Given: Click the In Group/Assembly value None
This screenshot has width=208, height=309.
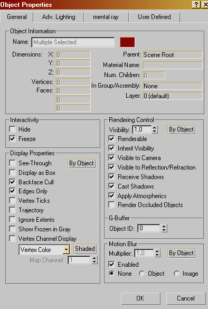Looking at the screenshot, I should [173, 86].
